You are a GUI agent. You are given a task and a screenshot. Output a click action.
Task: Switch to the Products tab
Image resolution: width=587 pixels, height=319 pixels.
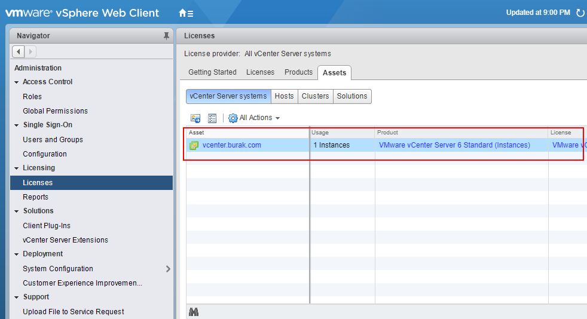coord(298,72)
